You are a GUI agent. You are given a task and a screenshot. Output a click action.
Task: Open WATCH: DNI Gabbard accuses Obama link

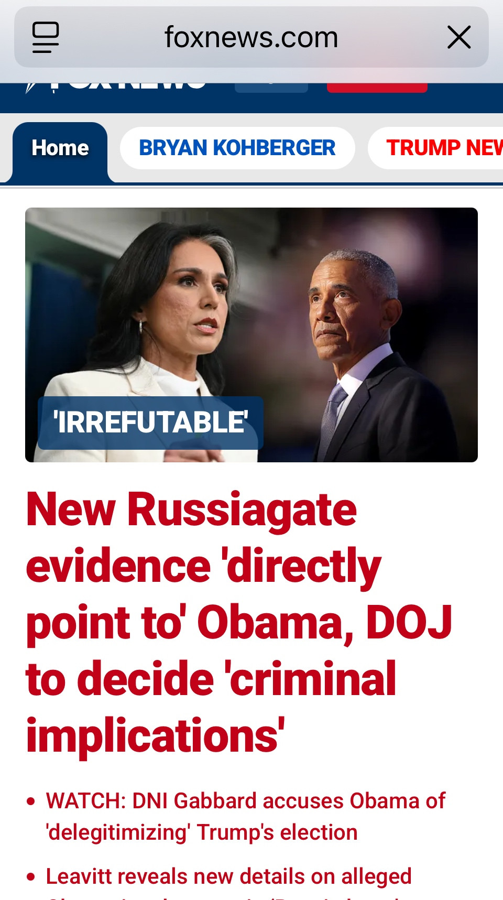245,817
